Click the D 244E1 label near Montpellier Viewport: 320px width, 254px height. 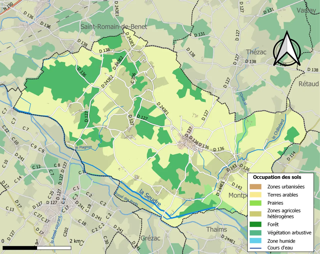coord(220,188)
